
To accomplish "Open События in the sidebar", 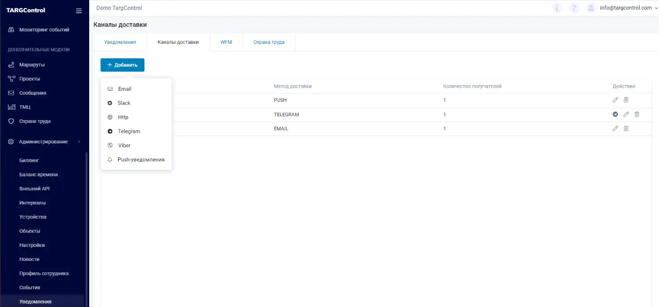I will click(x=30, y=287).
